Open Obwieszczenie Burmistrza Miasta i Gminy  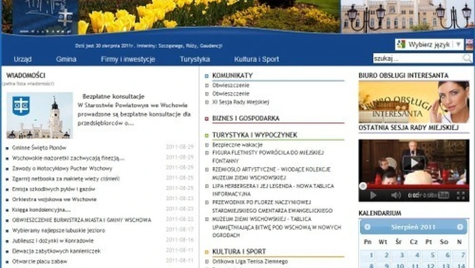81,220
